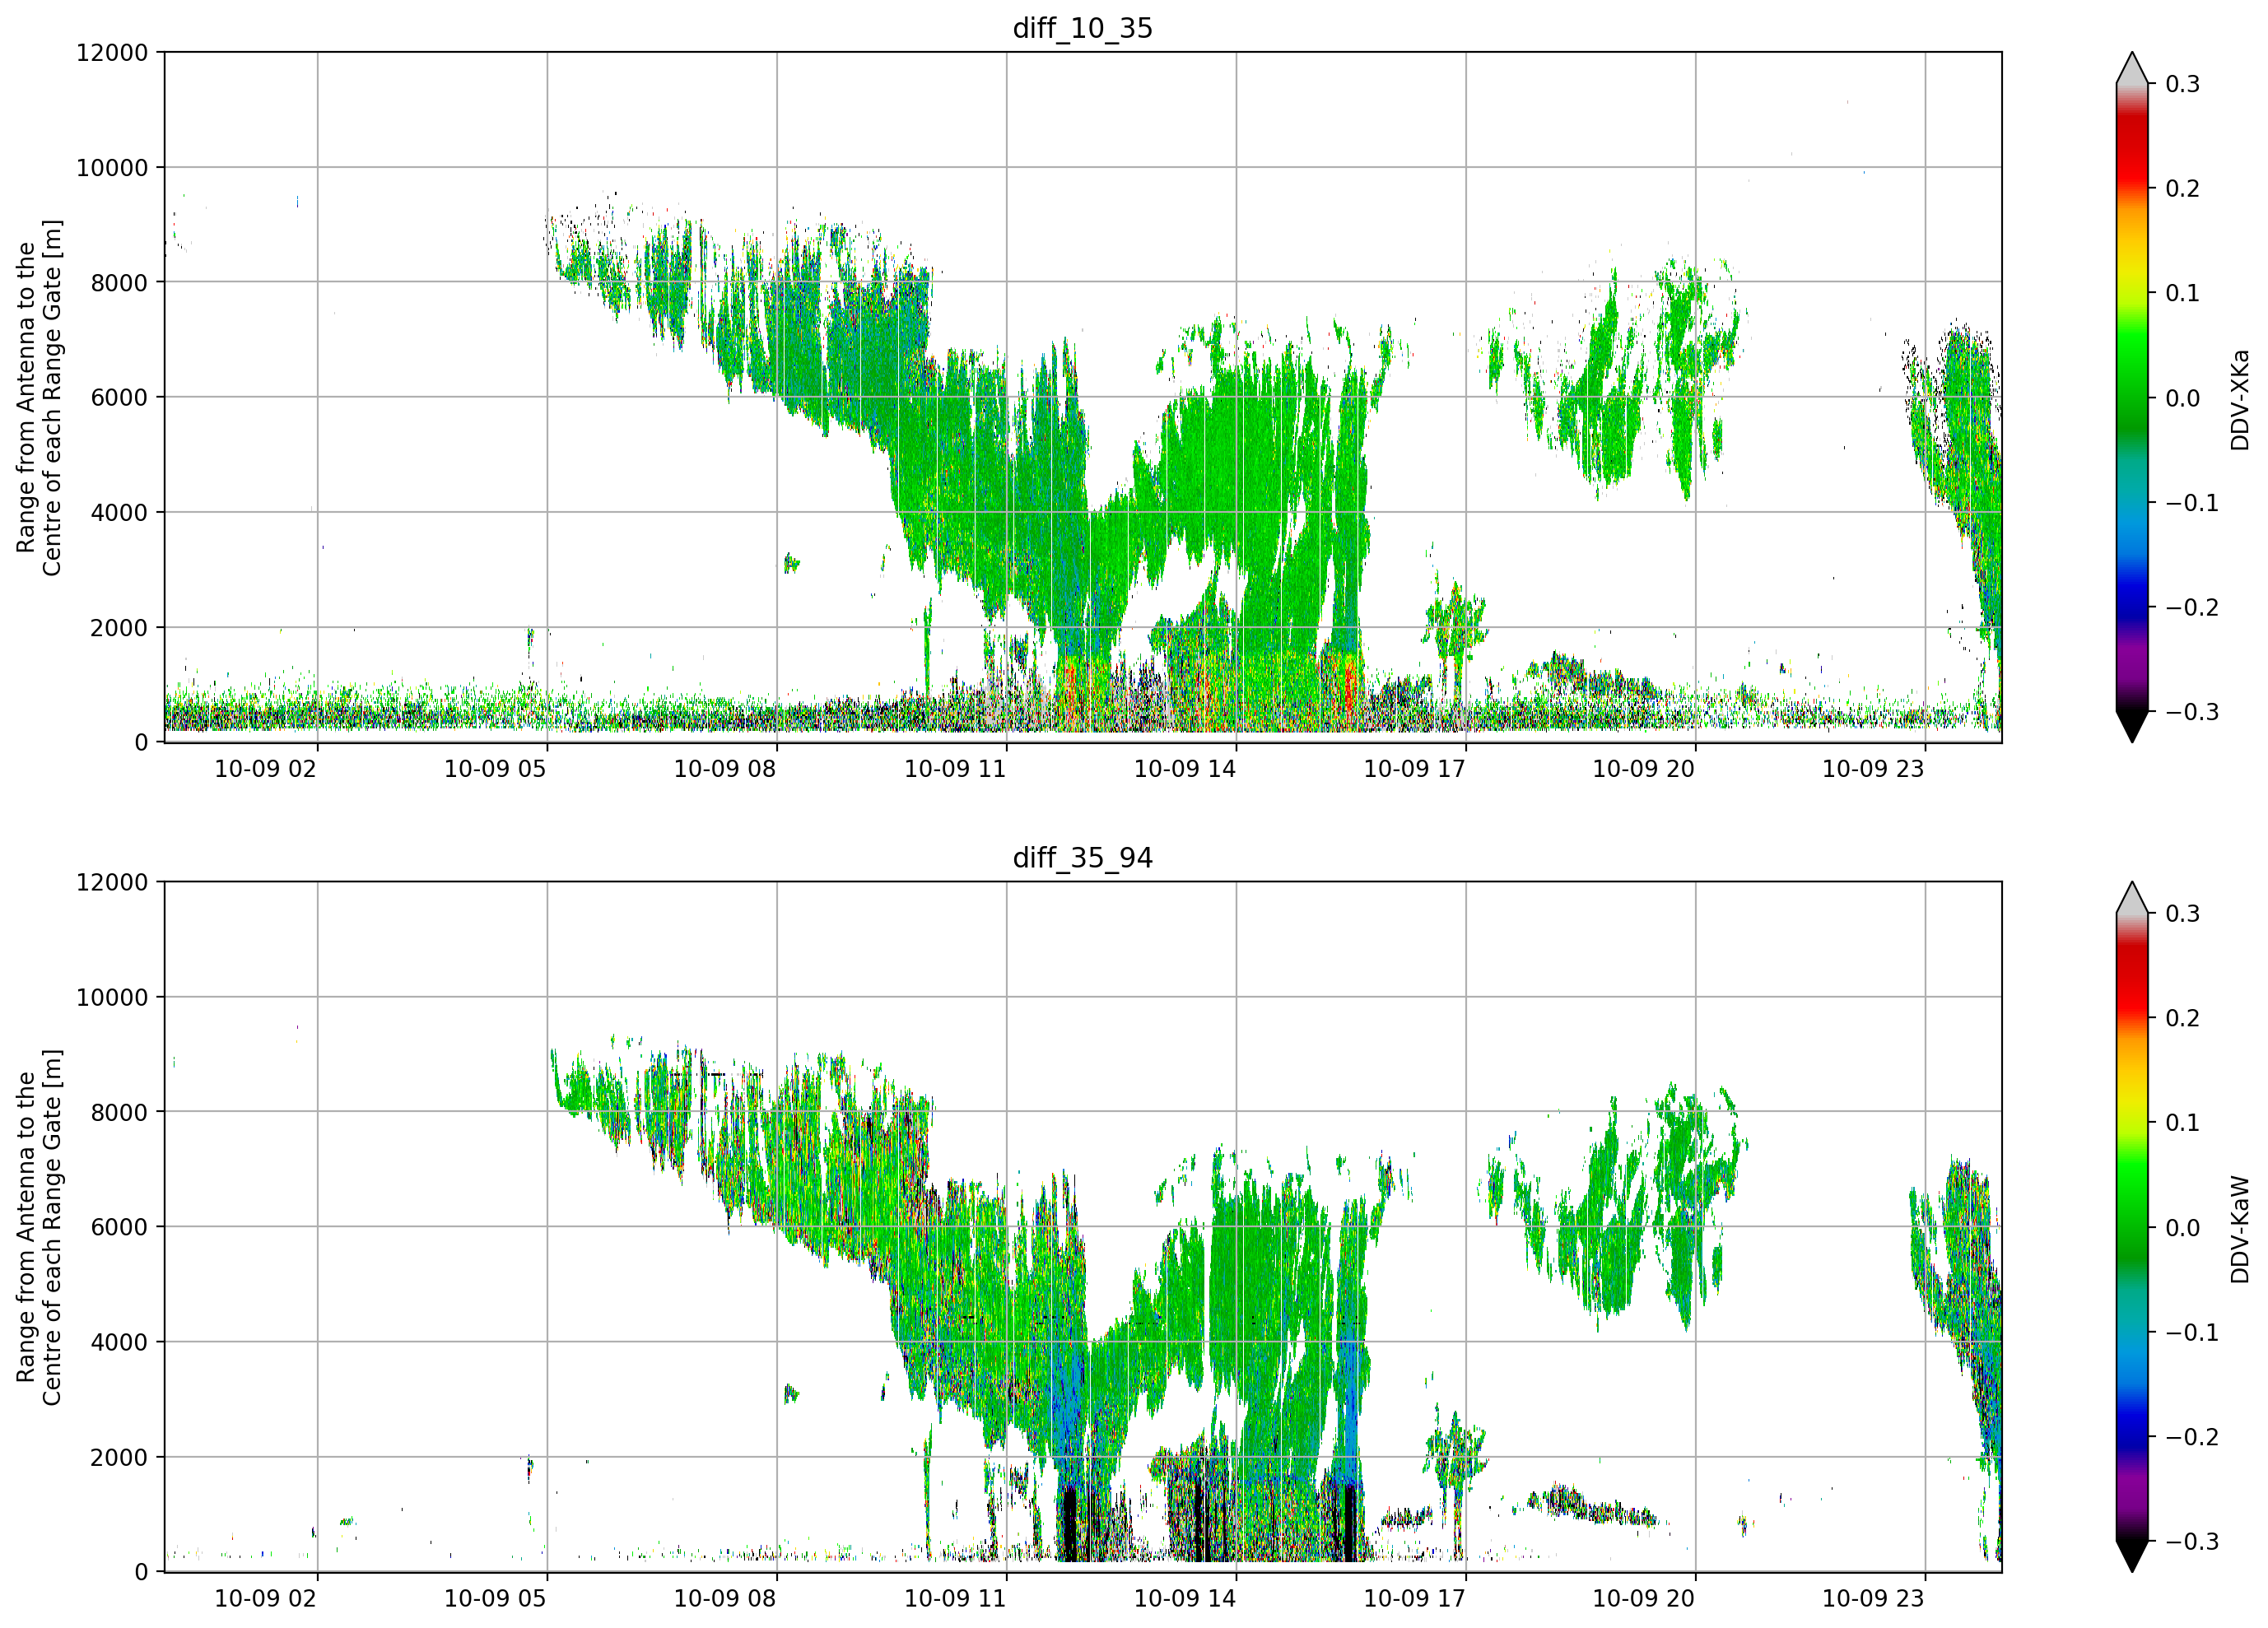This screenshot has height=1628, width=2268.
Task: Click the −0.3 tick on the DDV-KaW colorbar
Action: pyautogui.click(x=2192, y=1542)
